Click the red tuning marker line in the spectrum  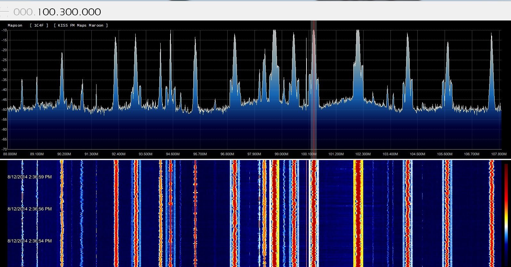click(x=314, y=90)
